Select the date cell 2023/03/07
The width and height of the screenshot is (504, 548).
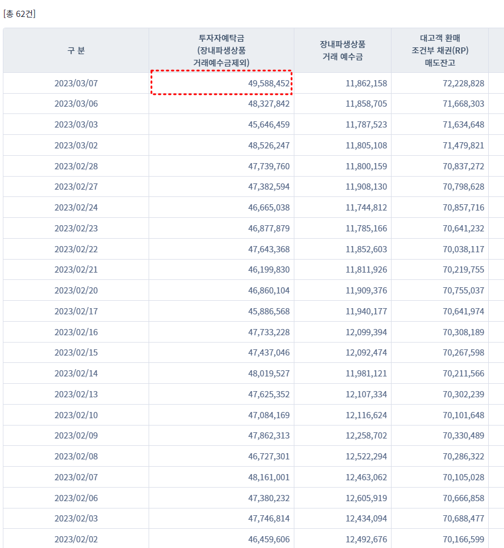coord(76,83)
